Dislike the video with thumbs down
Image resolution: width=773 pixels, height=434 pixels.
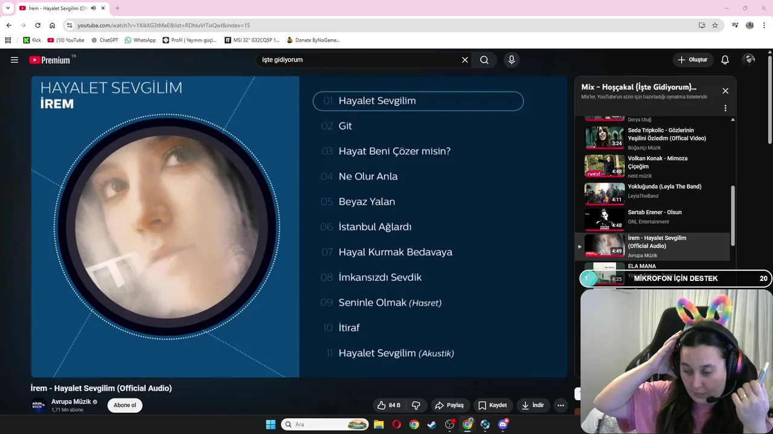click(x=415, y=405)
